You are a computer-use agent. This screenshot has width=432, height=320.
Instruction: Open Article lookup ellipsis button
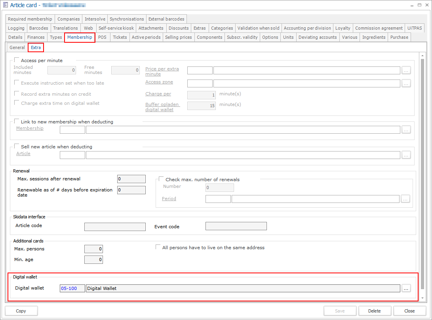click(406, 155)
